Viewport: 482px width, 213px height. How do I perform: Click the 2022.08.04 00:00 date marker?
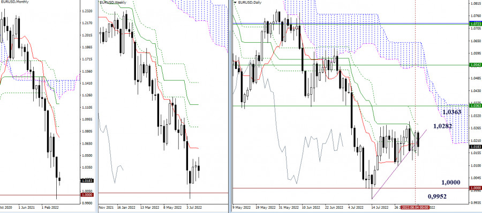[415, 208]
